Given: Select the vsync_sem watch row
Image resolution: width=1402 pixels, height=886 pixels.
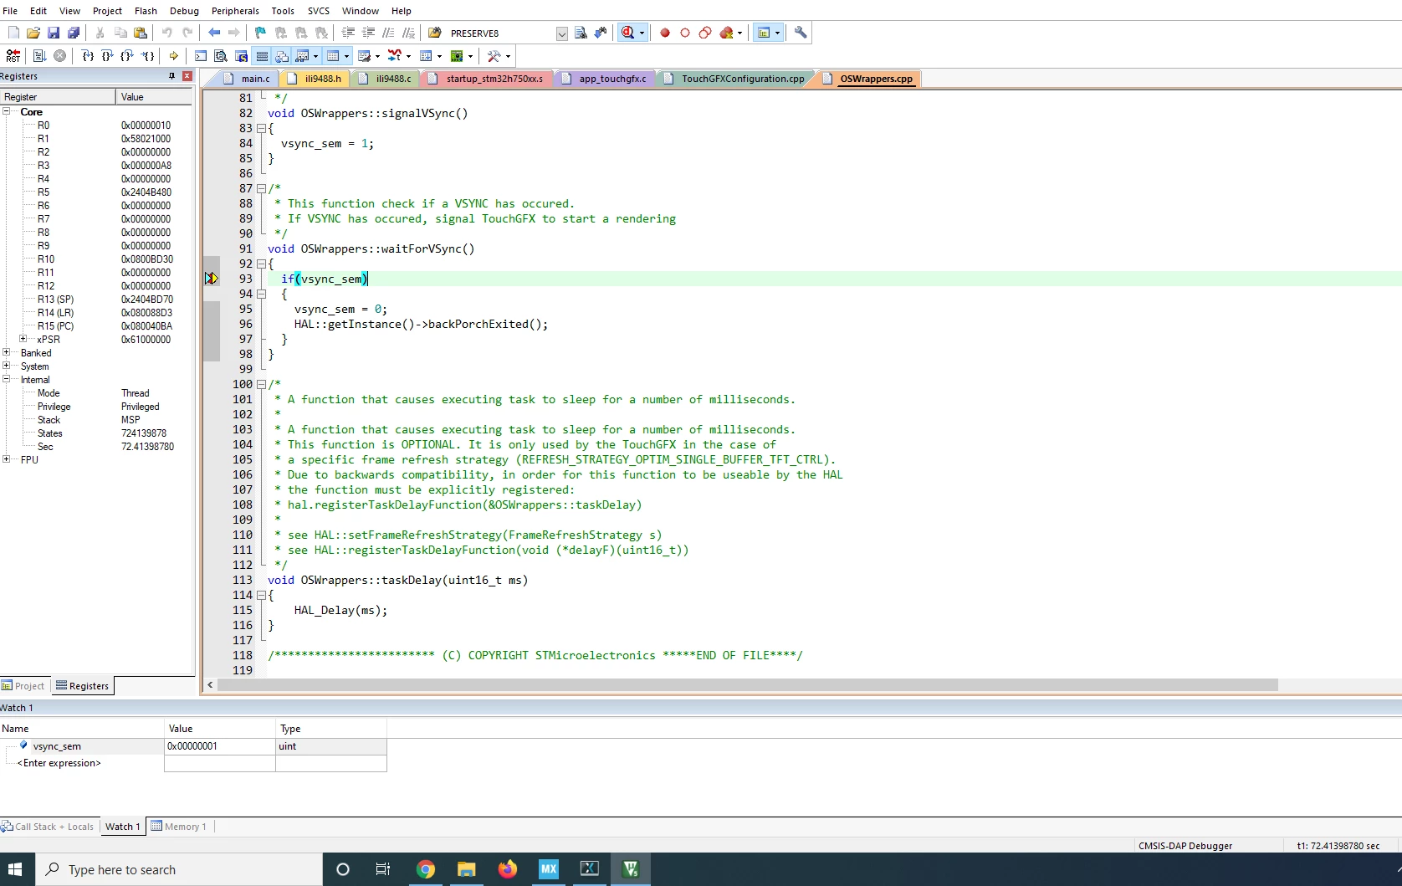Looking at the screenshot, I should tap(193, 746).
